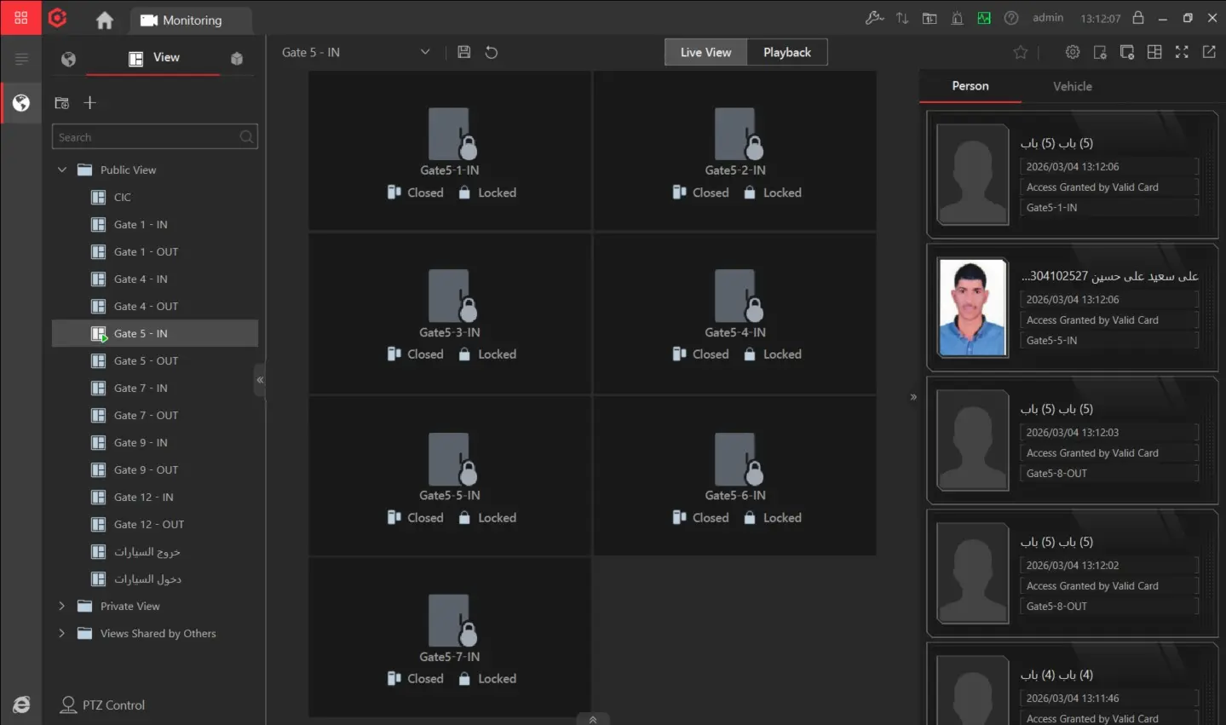1226x725 pixels.
Task: Collapse the left view panel handle
Action: (x=260, y=380)
